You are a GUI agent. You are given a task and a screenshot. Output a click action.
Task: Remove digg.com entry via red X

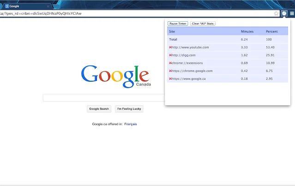click(x=170, y=55)
